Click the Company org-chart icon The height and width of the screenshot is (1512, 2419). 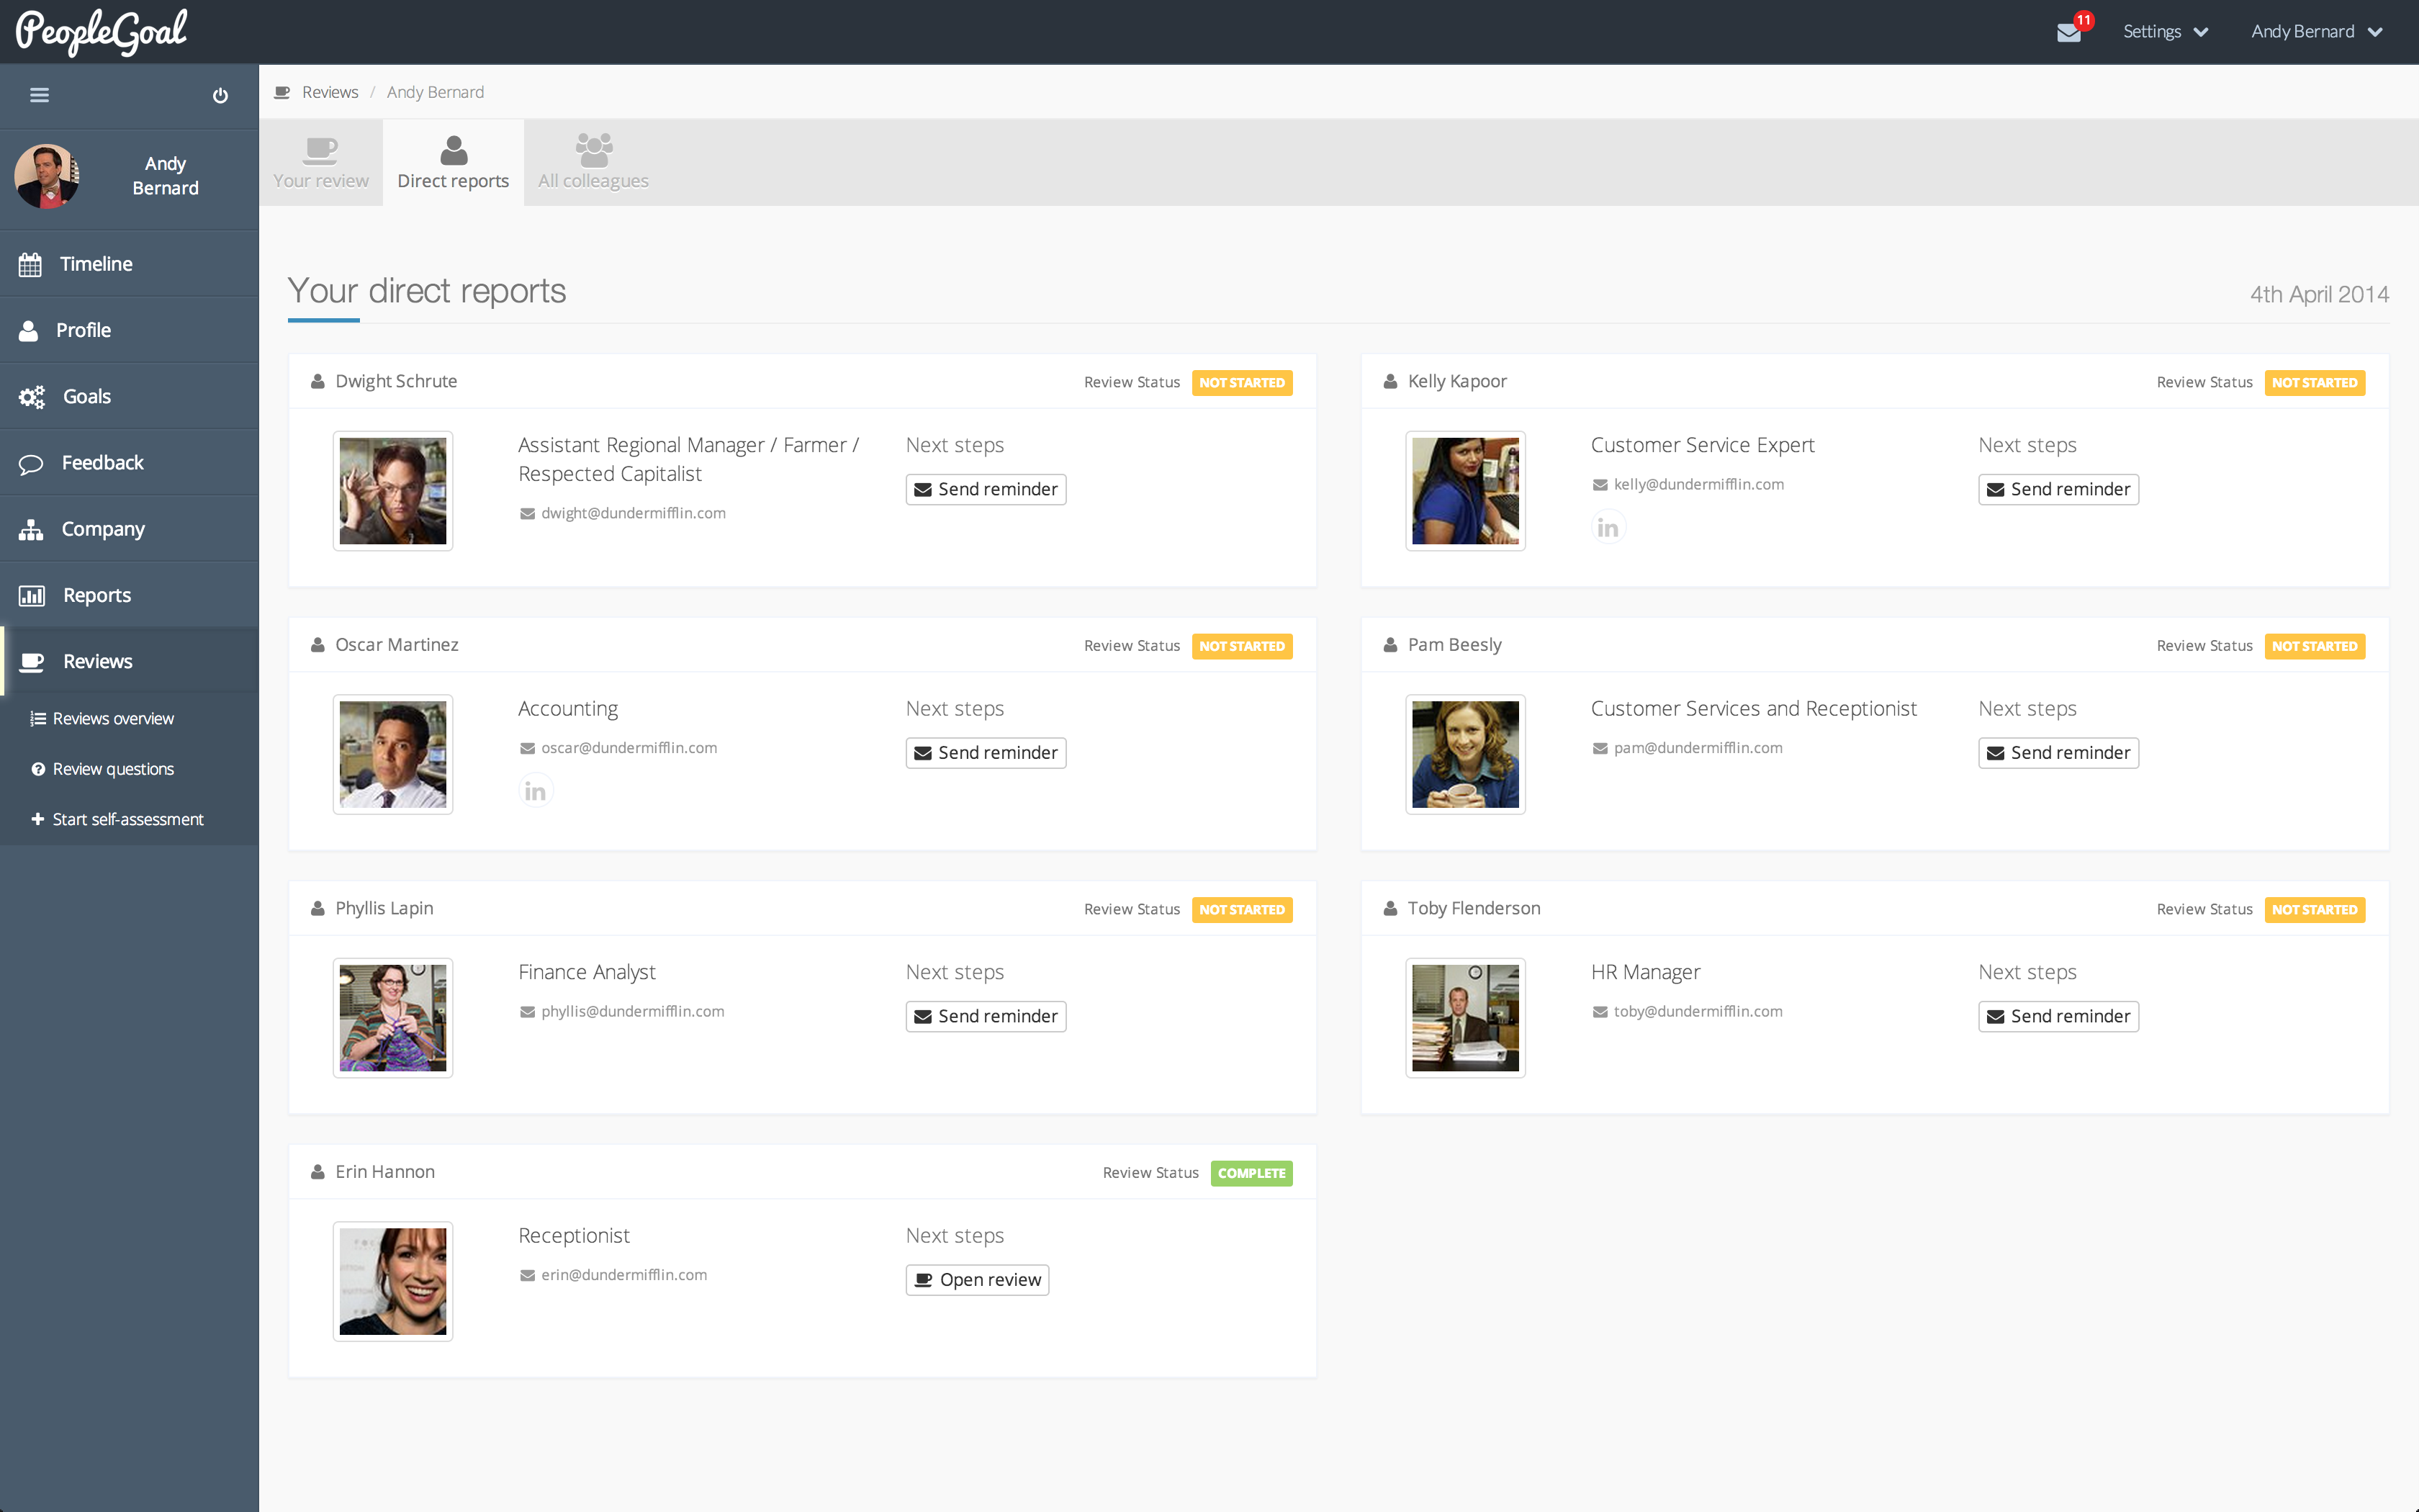(31, 529)
